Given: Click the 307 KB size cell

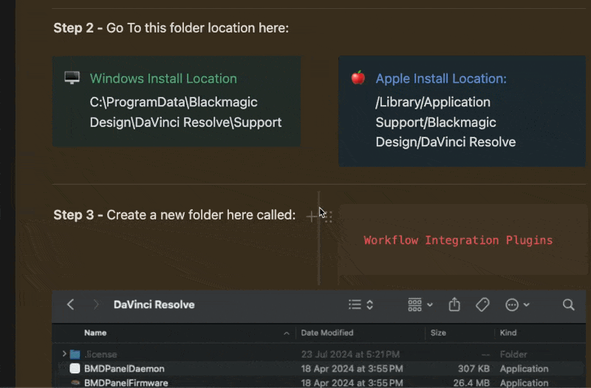Looking at the screenshot, I should click(x=474, y=368).
